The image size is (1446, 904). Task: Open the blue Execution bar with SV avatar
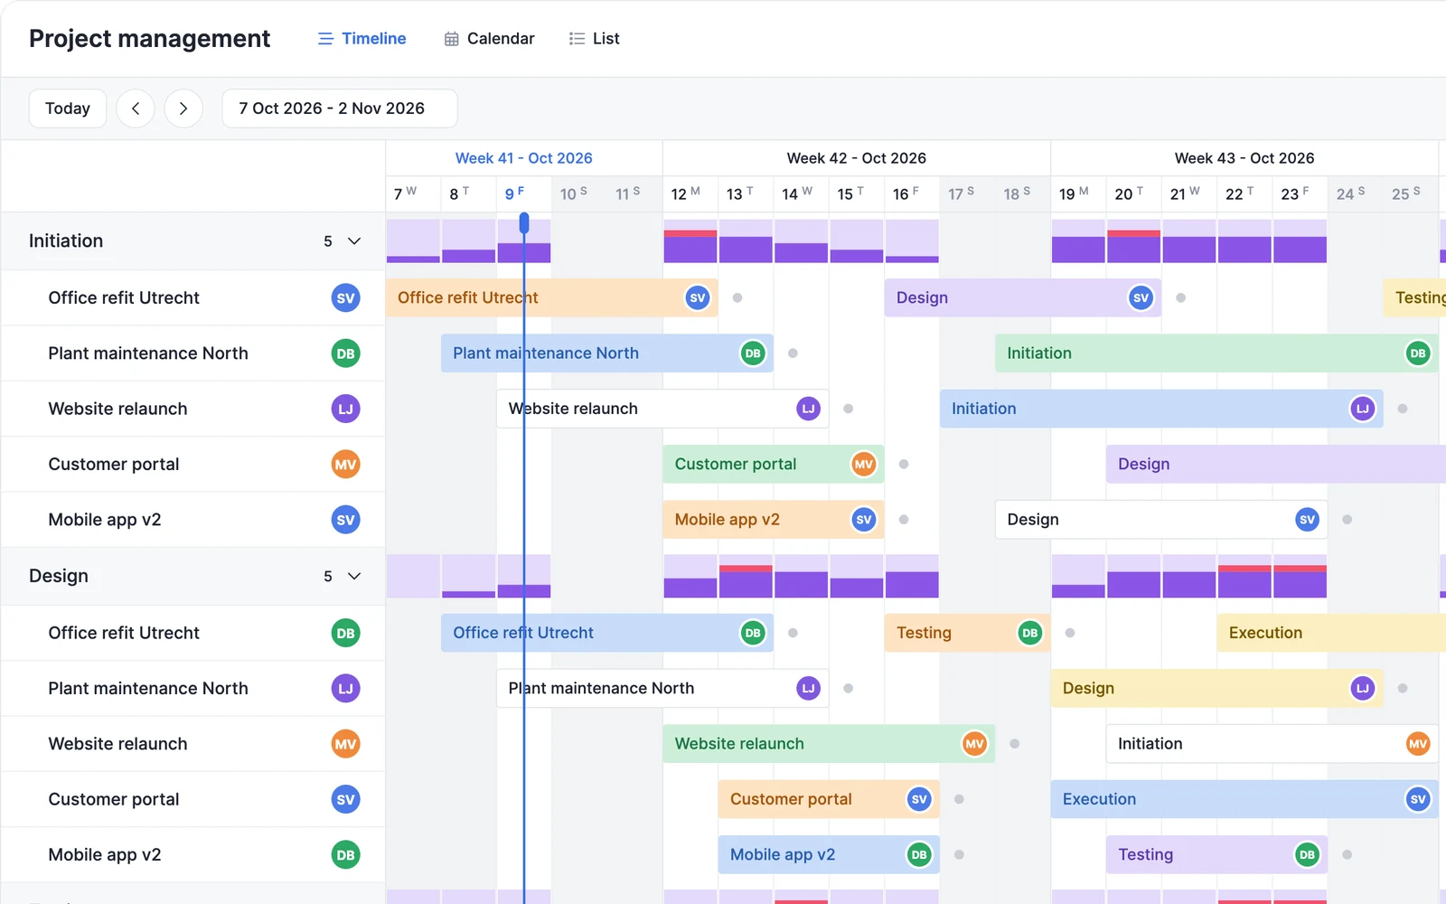pyautogui.click(x=1244, y=800)
